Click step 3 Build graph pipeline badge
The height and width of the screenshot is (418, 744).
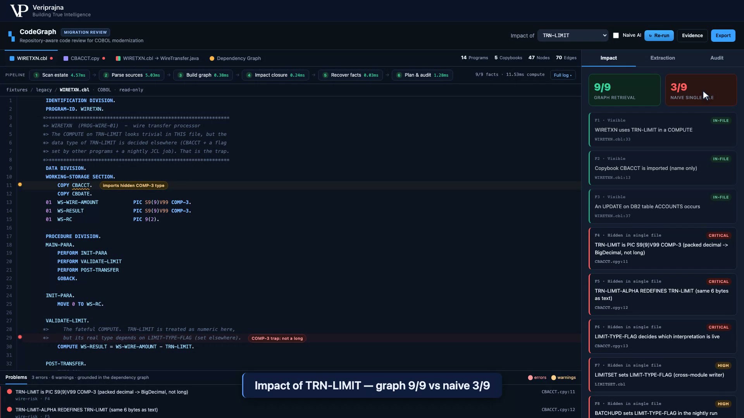pyautogui.click(x=203, y=75)
